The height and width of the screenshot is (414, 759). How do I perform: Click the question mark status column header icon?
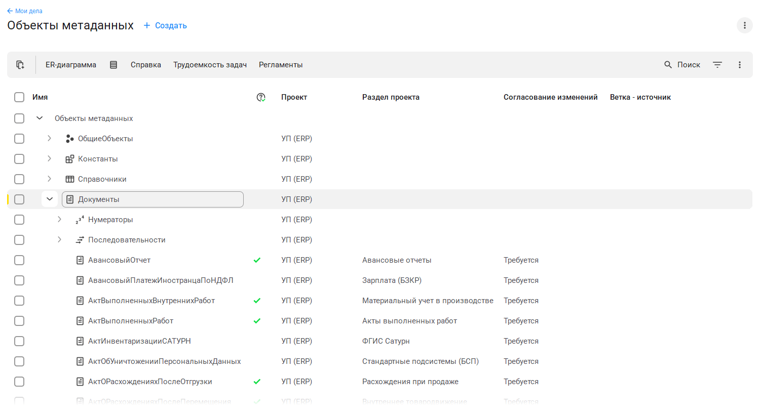[x=261, y=97]
